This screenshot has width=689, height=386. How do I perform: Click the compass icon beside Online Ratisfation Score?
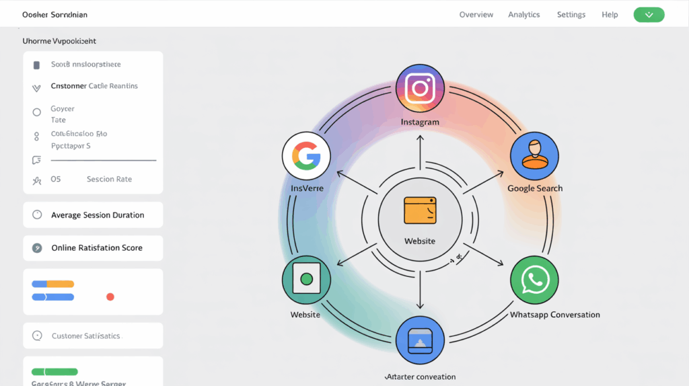click(x=37, y=248)
